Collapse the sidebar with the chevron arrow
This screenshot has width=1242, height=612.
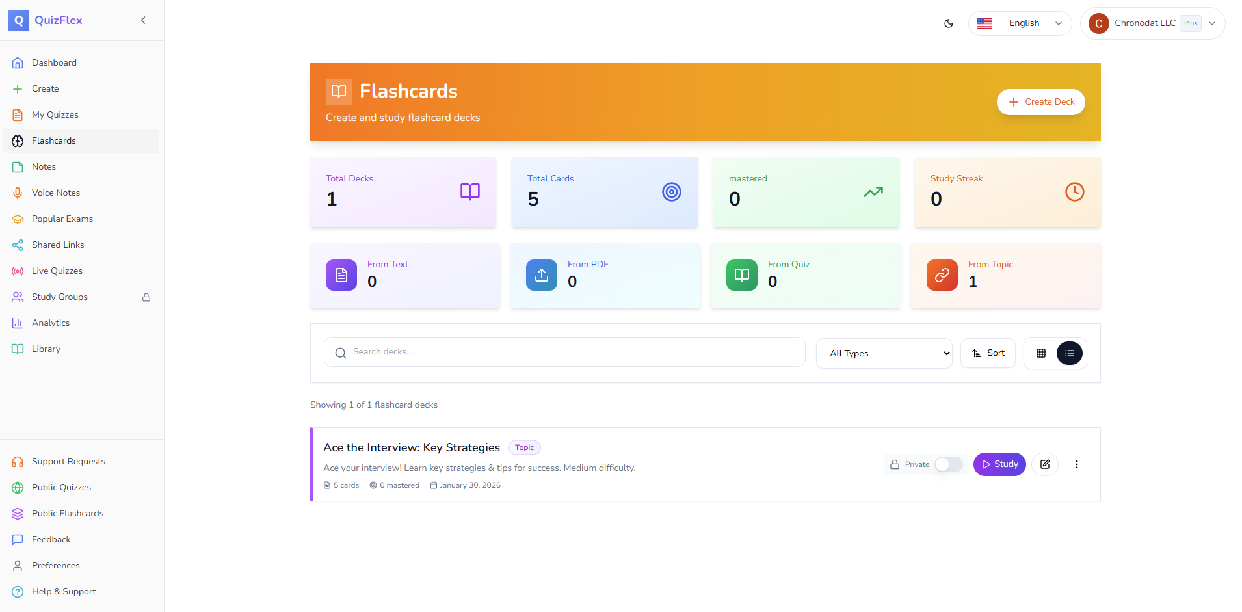click(x=143, y=20)
